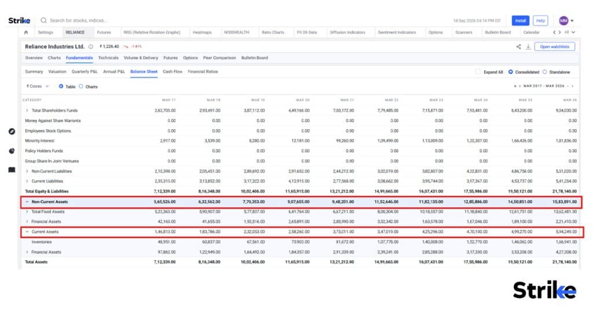The height and width of the screenshot is (314, 593).
Task: Click the info icon beside Reliance Industries Ltd.
Action: pos(91,46)
